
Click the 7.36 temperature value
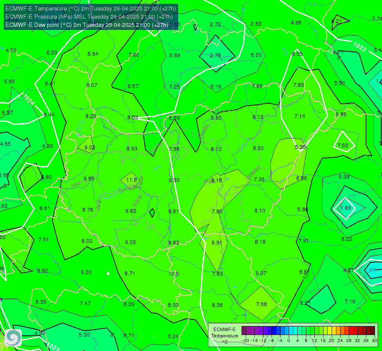tap(259, 179)
